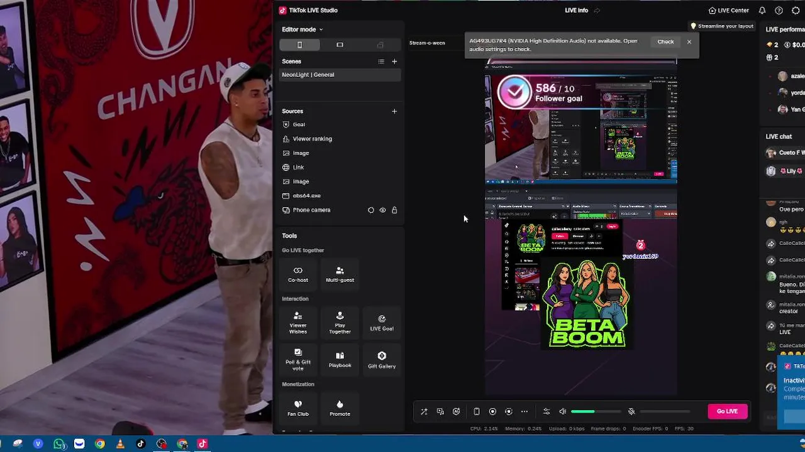Click the media music icon in bottom toolbar
This screenshot has width=805, height=452.
(440, 412)
